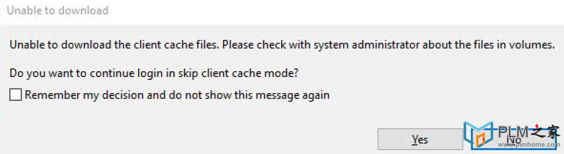Dismiss the dialog using the No button
The width and height of the screenshot is (564, 154).
[x=514, y=140]
